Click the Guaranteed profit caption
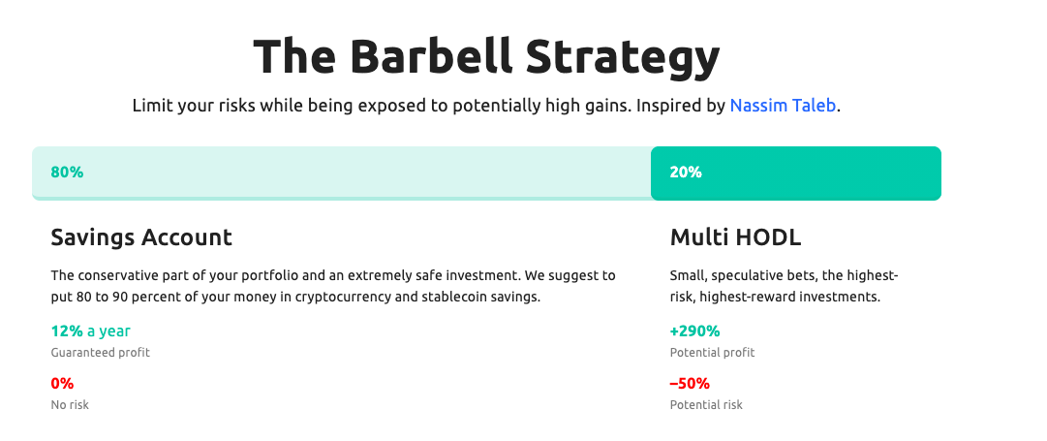1047x441 pixels. pyautogui.click(x=100, y=352)
